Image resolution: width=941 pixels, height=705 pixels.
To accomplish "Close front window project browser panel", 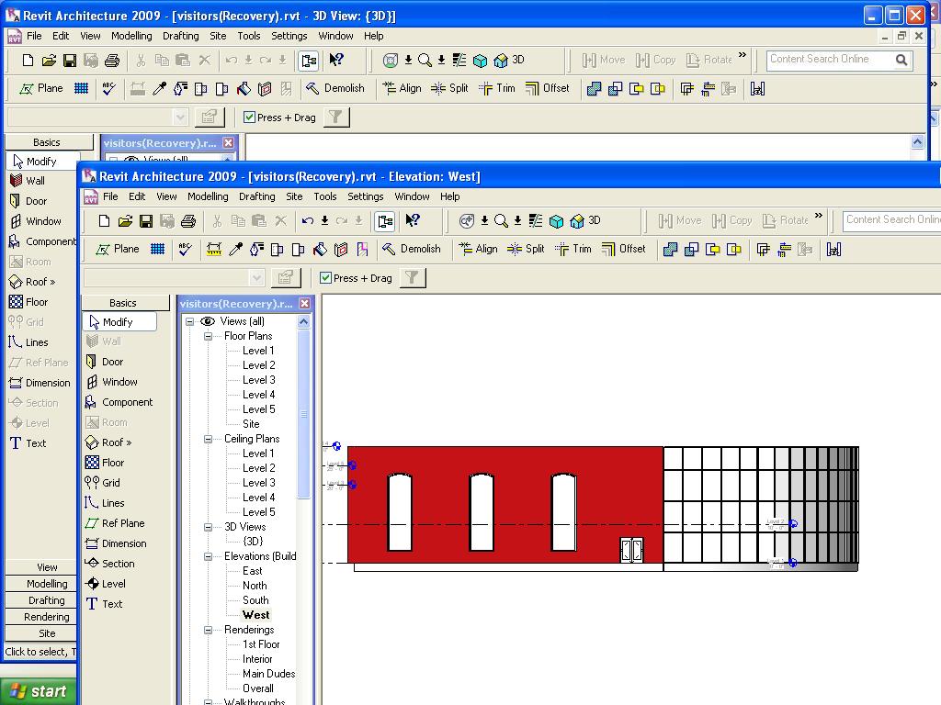I will pos(305,303).
